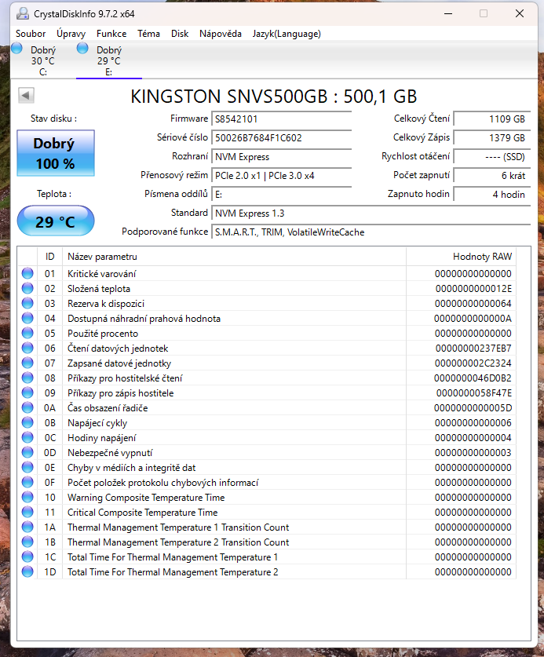Open the Téma menu
Screen dimensions: 544x657
click(149, 34)
